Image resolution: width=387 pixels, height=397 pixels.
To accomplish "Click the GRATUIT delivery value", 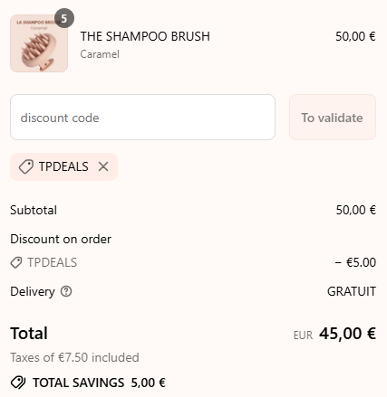I will tap(352, 291).
